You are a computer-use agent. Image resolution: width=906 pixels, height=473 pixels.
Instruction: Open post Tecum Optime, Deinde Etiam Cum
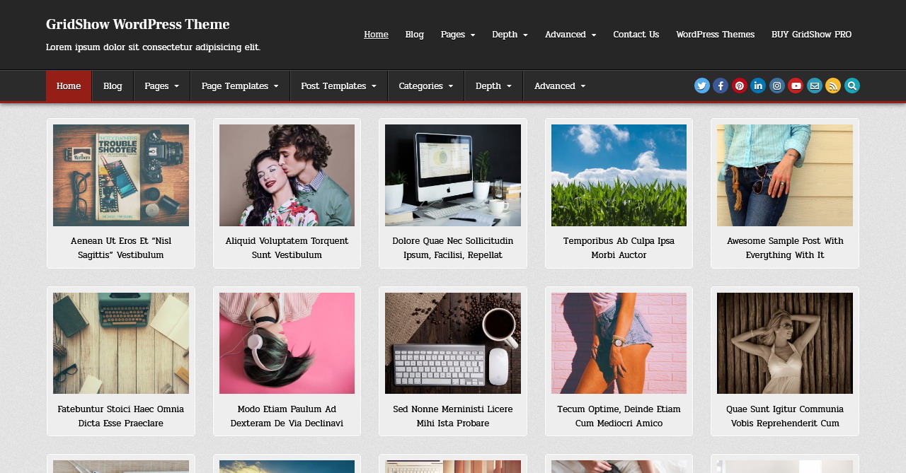click(619, 416)
